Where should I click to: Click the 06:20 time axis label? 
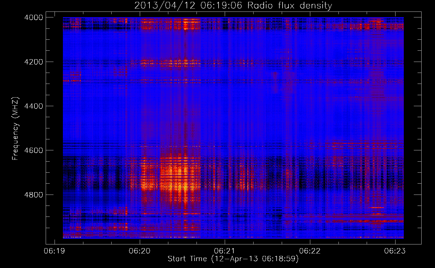point(140,251)
